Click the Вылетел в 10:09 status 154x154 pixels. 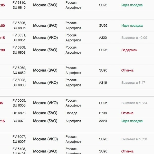[134, 38]
